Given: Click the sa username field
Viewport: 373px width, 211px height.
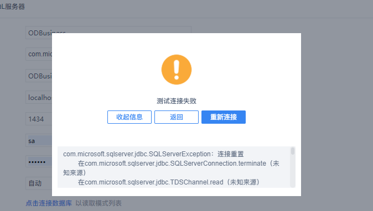Looking at the screenshot, I should [39, 140].
